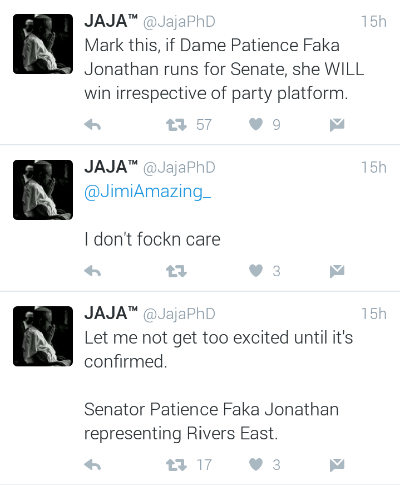
Task: Tap the avatar on the second tweet
Action: tap(43, 190)
